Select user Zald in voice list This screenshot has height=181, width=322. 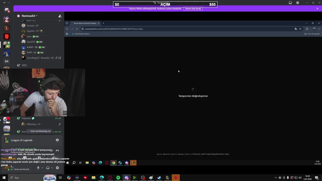tap(32, 52)
